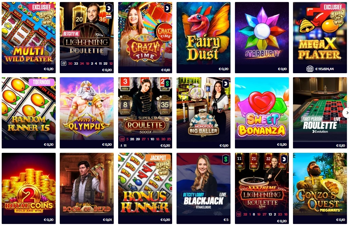Show more games with the right carousel arrow

tap(346, 113)
